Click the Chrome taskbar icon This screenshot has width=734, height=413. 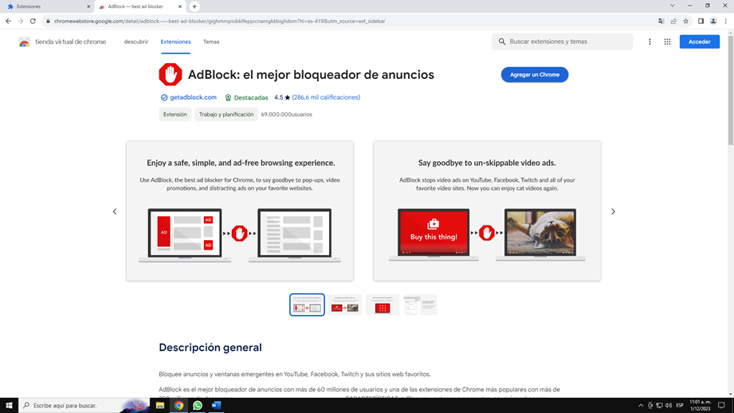point(179,406)
